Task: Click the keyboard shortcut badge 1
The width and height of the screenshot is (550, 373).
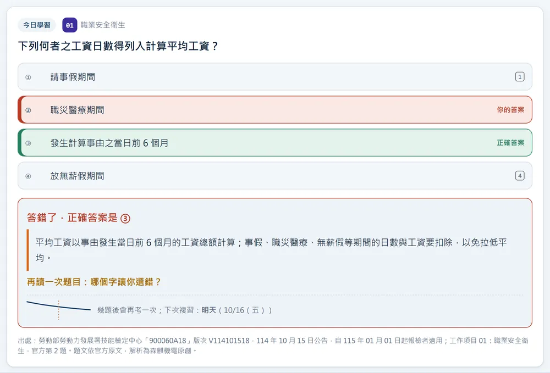Action: [x=520, y=77]
